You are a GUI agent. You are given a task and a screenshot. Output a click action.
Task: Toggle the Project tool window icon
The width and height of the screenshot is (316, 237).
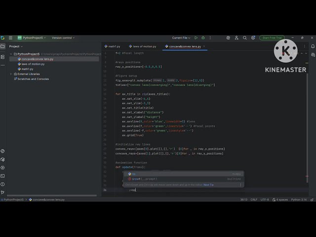point(2,46)
